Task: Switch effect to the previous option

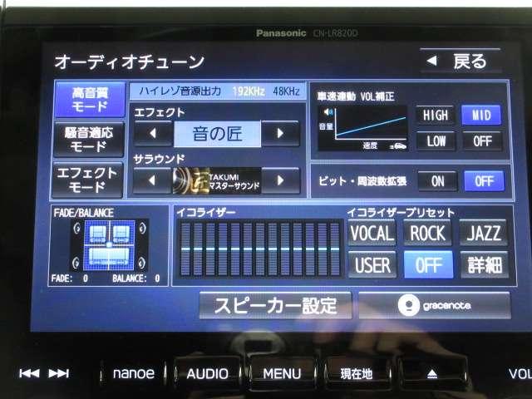Action: [x=151, y=132]
